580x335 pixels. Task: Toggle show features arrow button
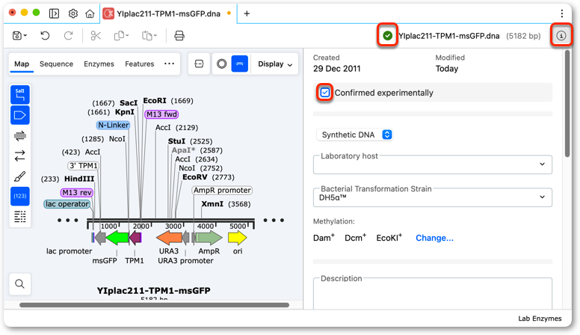[20, 115]
